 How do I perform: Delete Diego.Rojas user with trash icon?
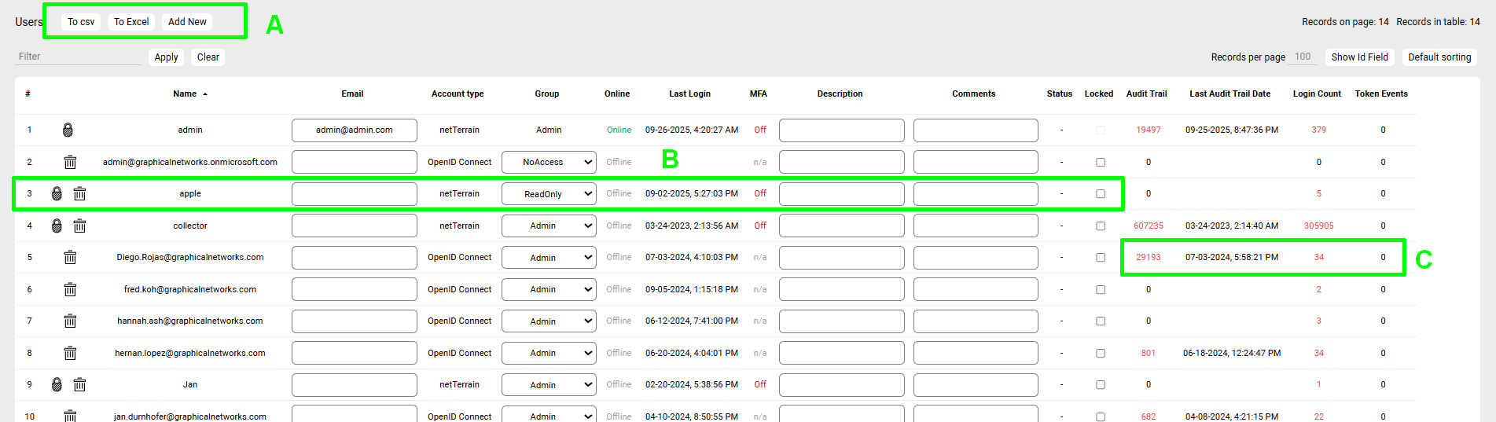70,258
